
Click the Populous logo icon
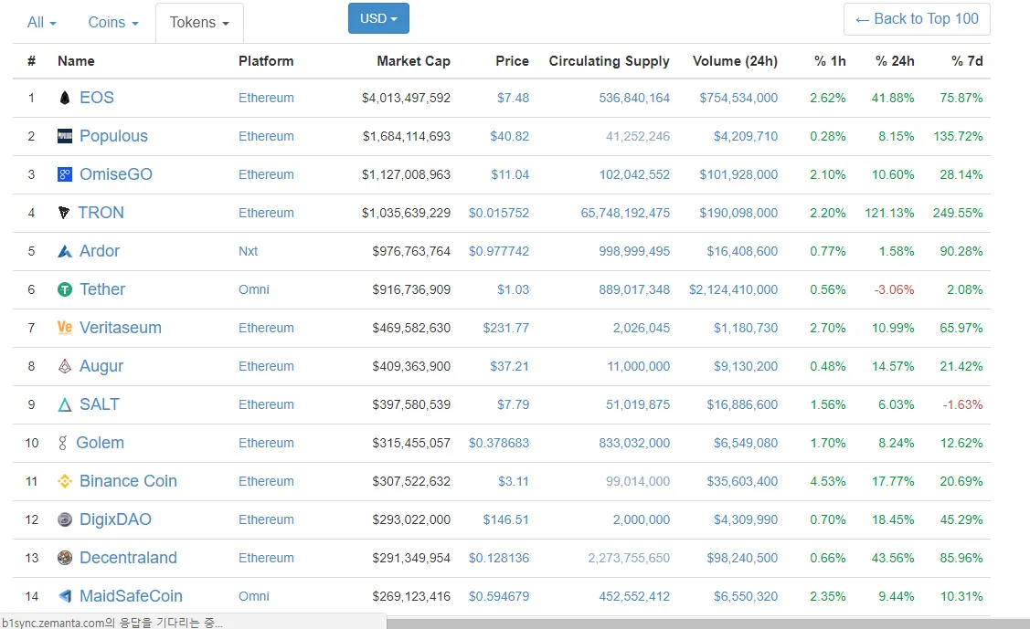[x=64, y=136]
